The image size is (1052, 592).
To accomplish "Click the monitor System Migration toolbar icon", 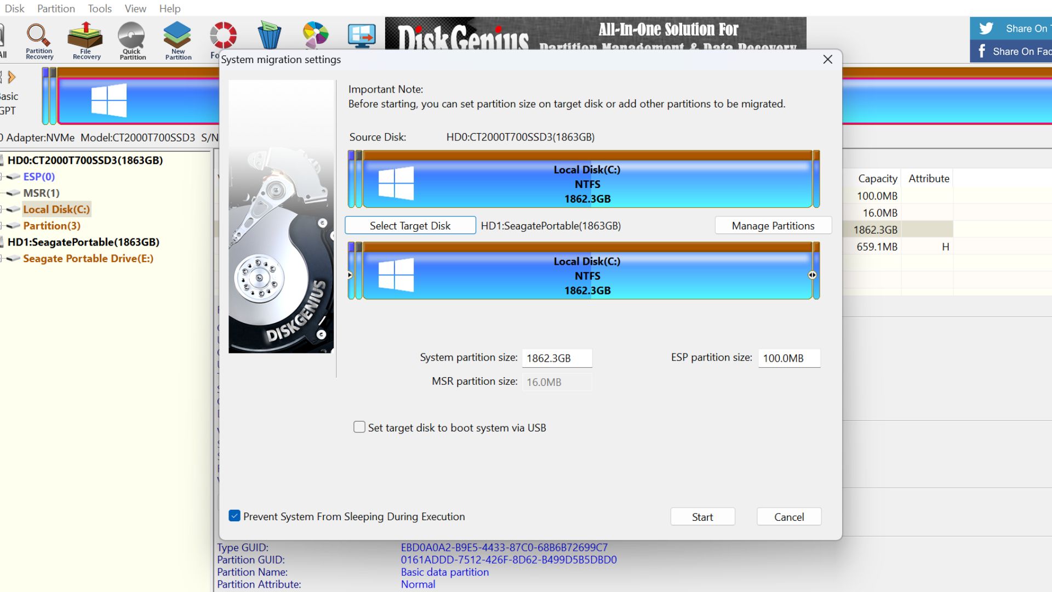I will (x=362, y=35).
